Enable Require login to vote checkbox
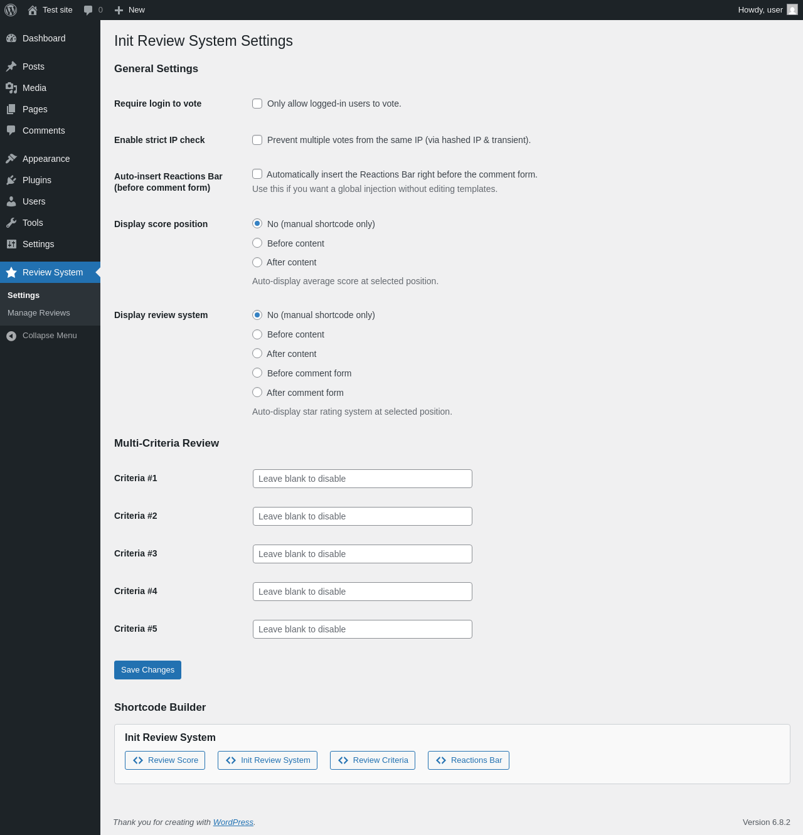803x835 pixels. [x=257, y=104]
